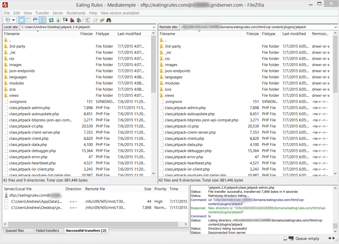Click the New version available! notice
Screen dimensions: 339x244
(120, 13)
